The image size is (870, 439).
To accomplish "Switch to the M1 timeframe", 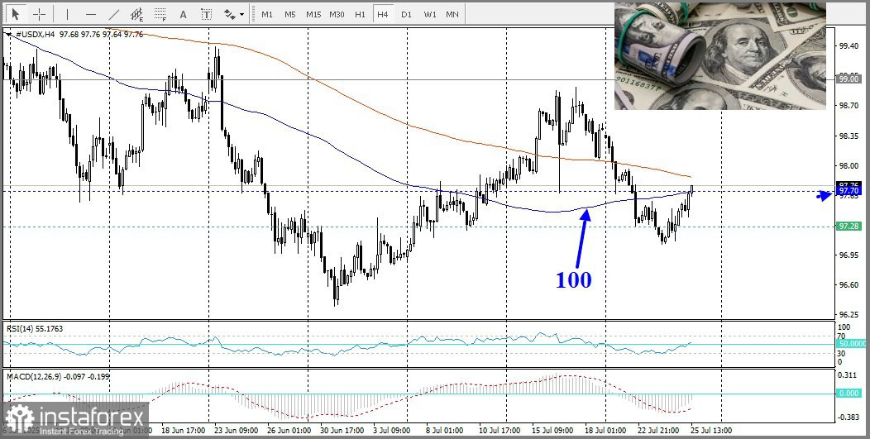I will pyautogui.click(x=267, y=14).
